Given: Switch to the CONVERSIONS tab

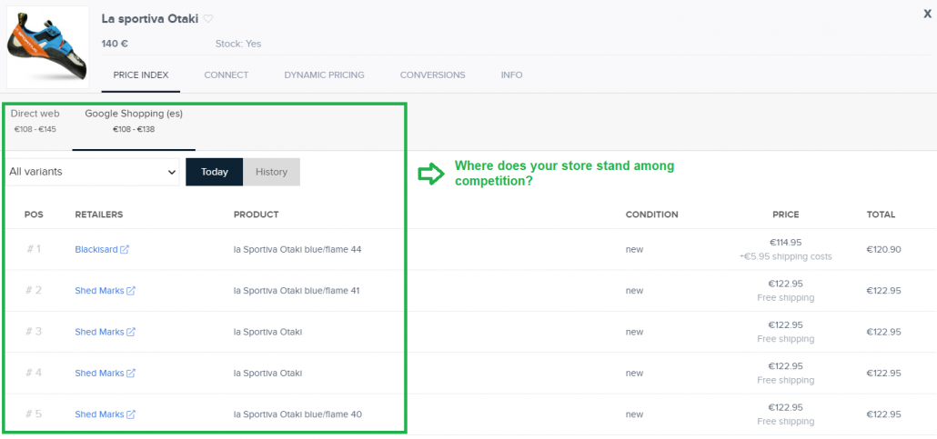Looking at the screenshot, I should coord(433,75).
